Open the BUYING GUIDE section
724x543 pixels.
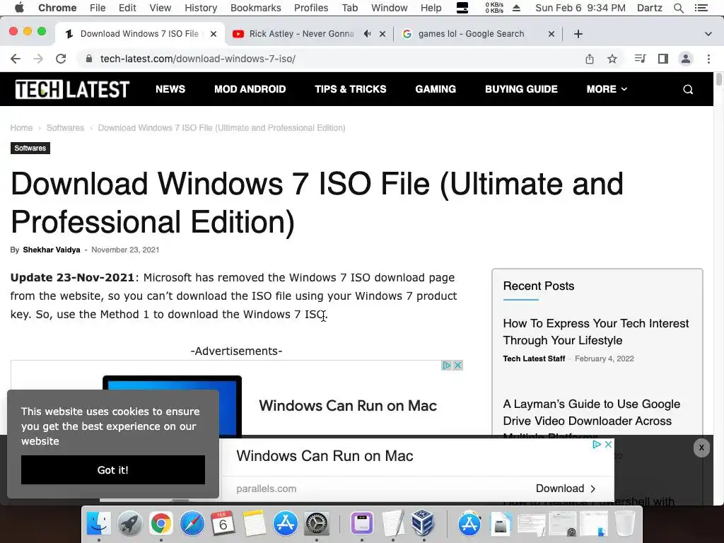pos(521,89)
